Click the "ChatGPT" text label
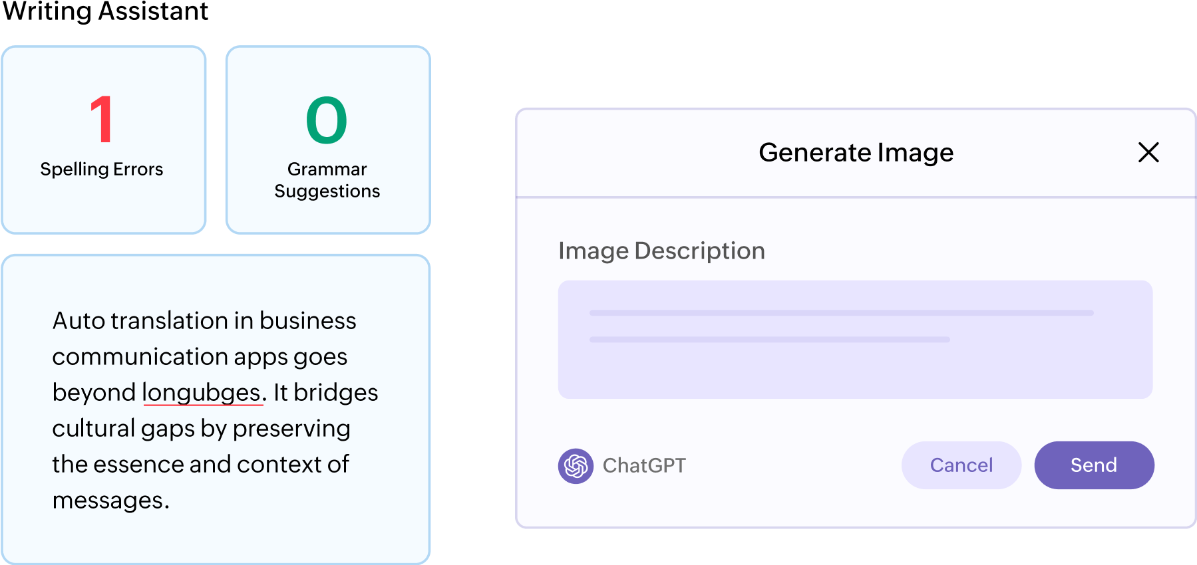Viewport: 1197px width, 565px height. [644, 466]
